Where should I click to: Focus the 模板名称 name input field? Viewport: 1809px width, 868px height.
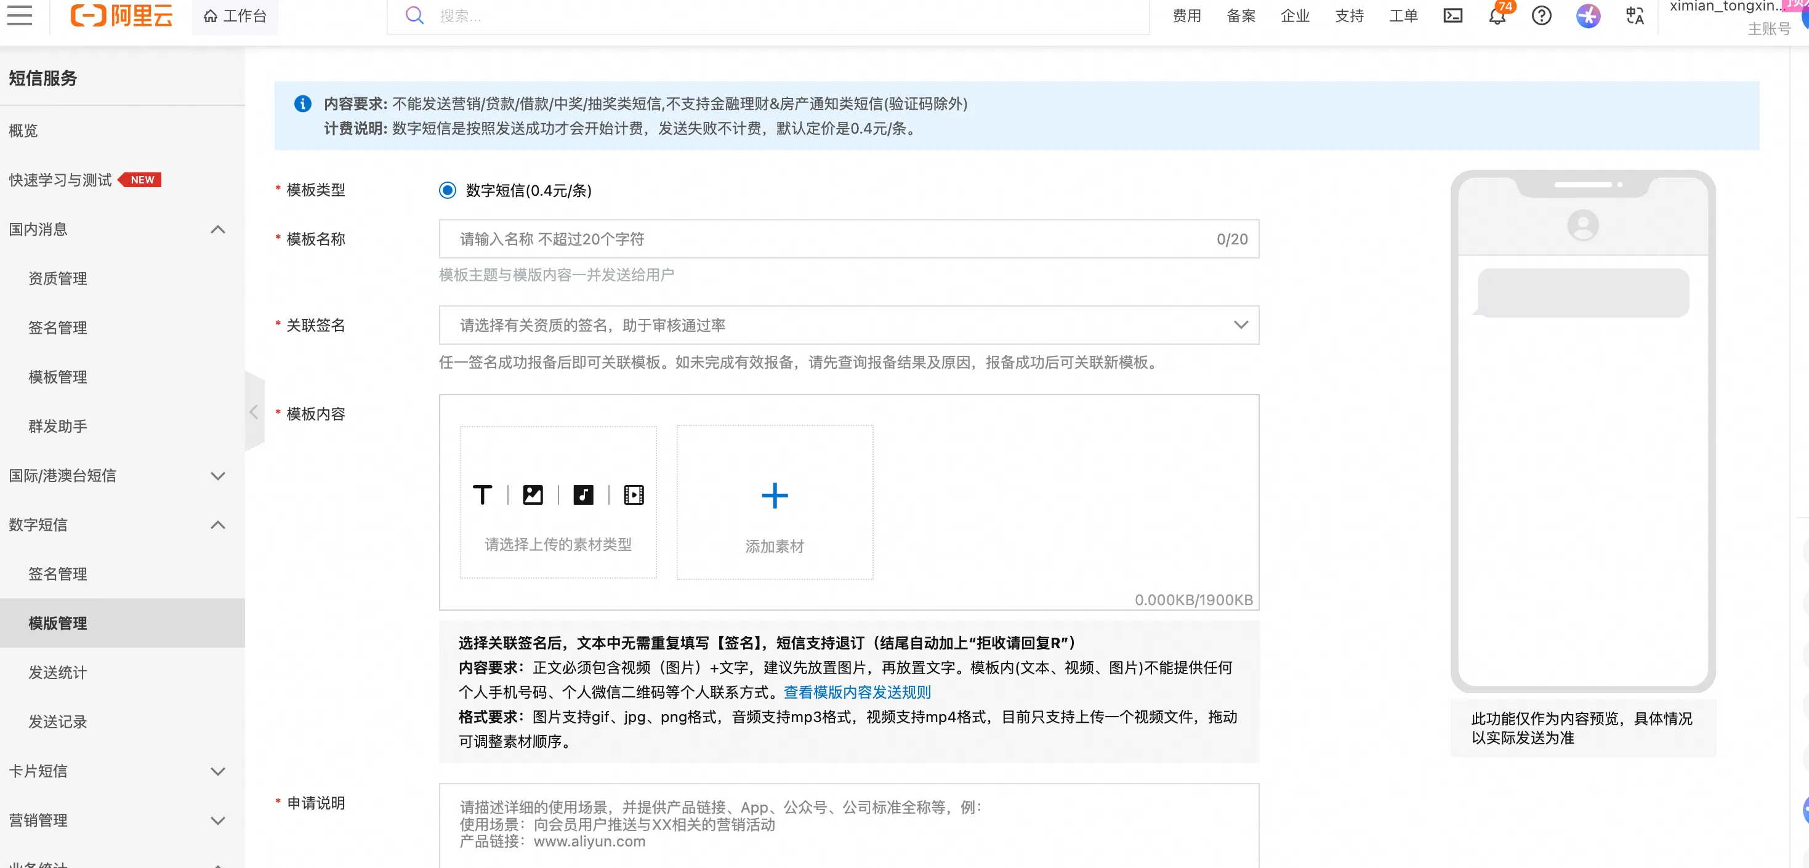coord(829,239)
